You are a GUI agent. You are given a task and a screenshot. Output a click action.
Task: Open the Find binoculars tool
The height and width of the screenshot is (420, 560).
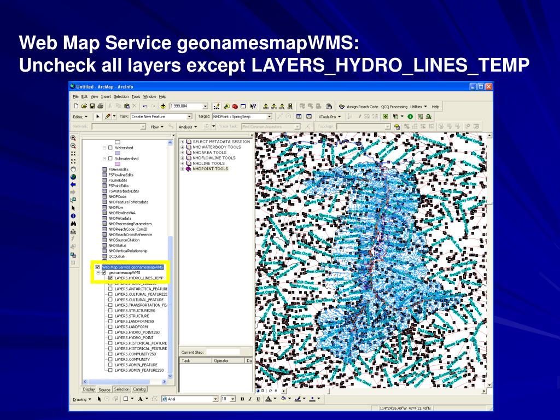coord(73,224)
